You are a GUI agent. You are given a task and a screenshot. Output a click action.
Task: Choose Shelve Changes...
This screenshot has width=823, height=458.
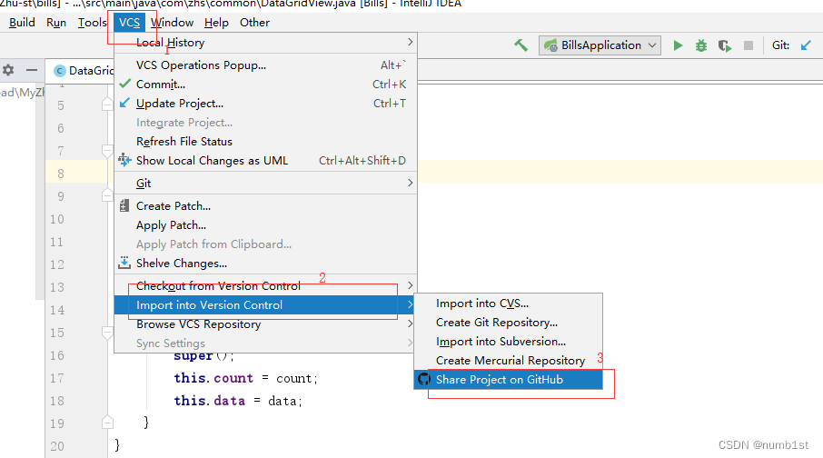pyautogui.click(x=265, y=264)
